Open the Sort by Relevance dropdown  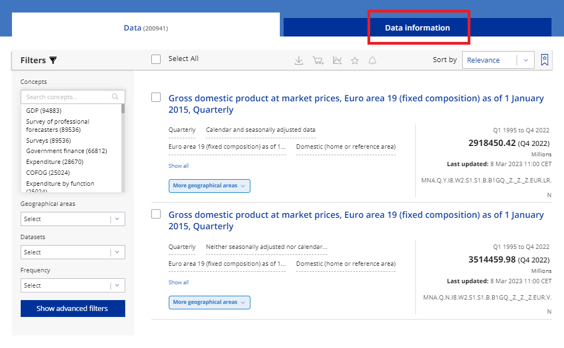[x=498, y=60]
